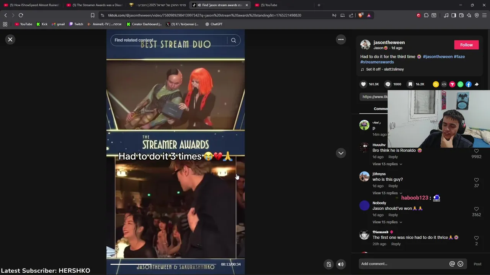490x275 pixels.
Task: Switch to the (5) YouTube tab
Action: click(x=283, y=5)
